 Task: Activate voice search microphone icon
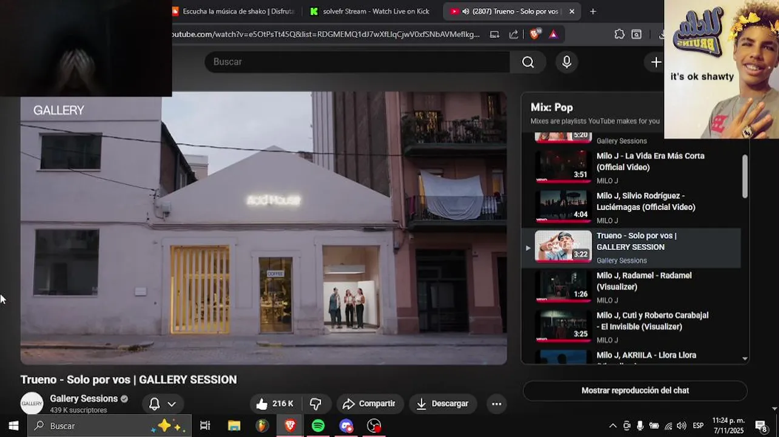click(567, 62)
